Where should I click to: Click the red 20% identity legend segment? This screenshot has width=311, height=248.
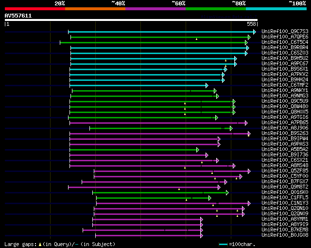click(x=35, y=9)
